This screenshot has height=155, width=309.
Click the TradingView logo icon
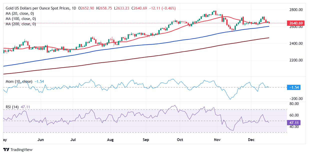(x=6, y=149)
